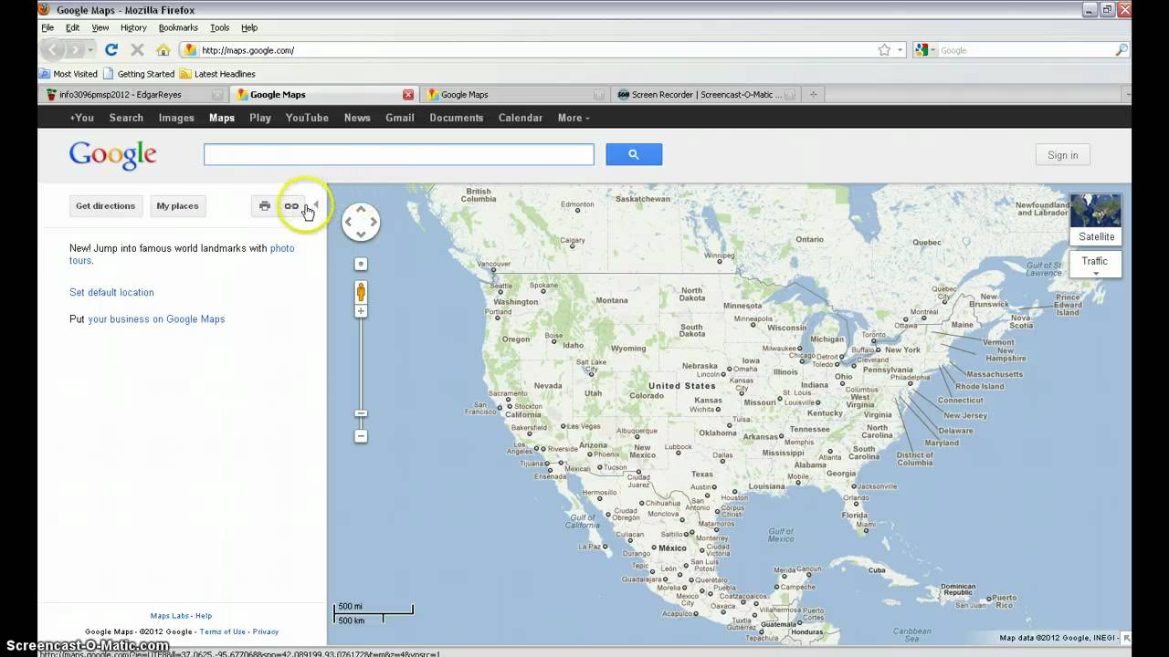Click the Firefox forward arrow button
This screenshot has width=1169, height=657.
[78, 50]
